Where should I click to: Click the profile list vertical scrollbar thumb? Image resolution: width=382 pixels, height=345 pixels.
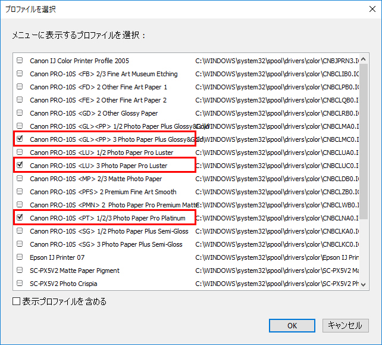(x=364, y=141)
